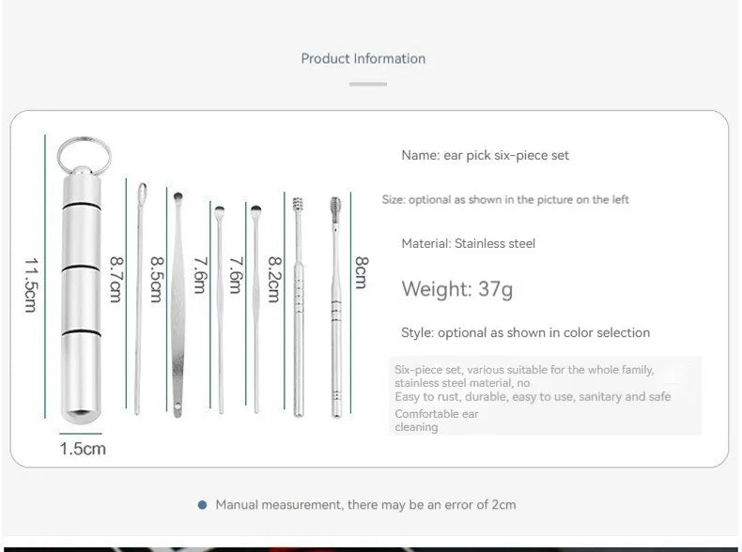This screenshot has height=552, width=742.
Task: Select the Manual measurement error note
Action: 365,505
